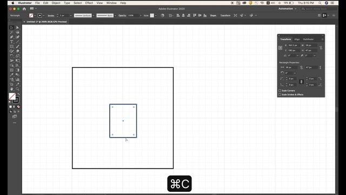Select the Zoom tool
The height and width of the screenshot is (195, 346).
point(18,89)
